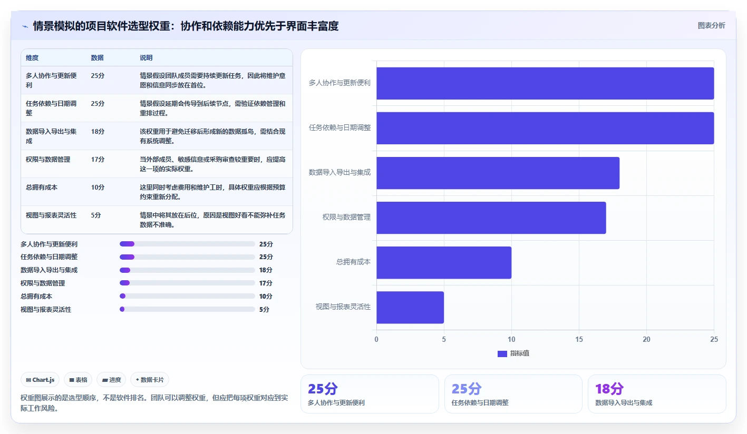Click the 维度 column header
Screen dimensions: 747x434
tap(32, 58)
